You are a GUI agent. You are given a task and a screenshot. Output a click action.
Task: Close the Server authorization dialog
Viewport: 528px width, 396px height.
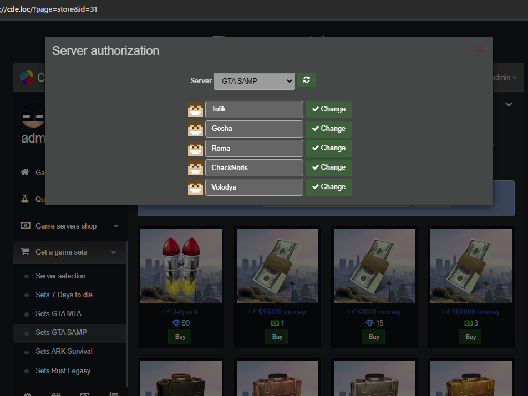click(479, 49)
